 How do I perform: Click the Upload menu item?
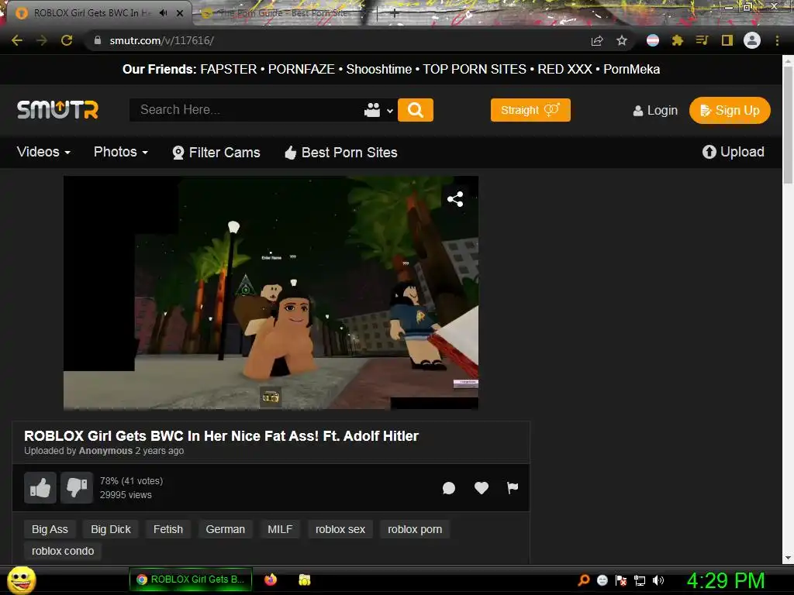[734, 152]
